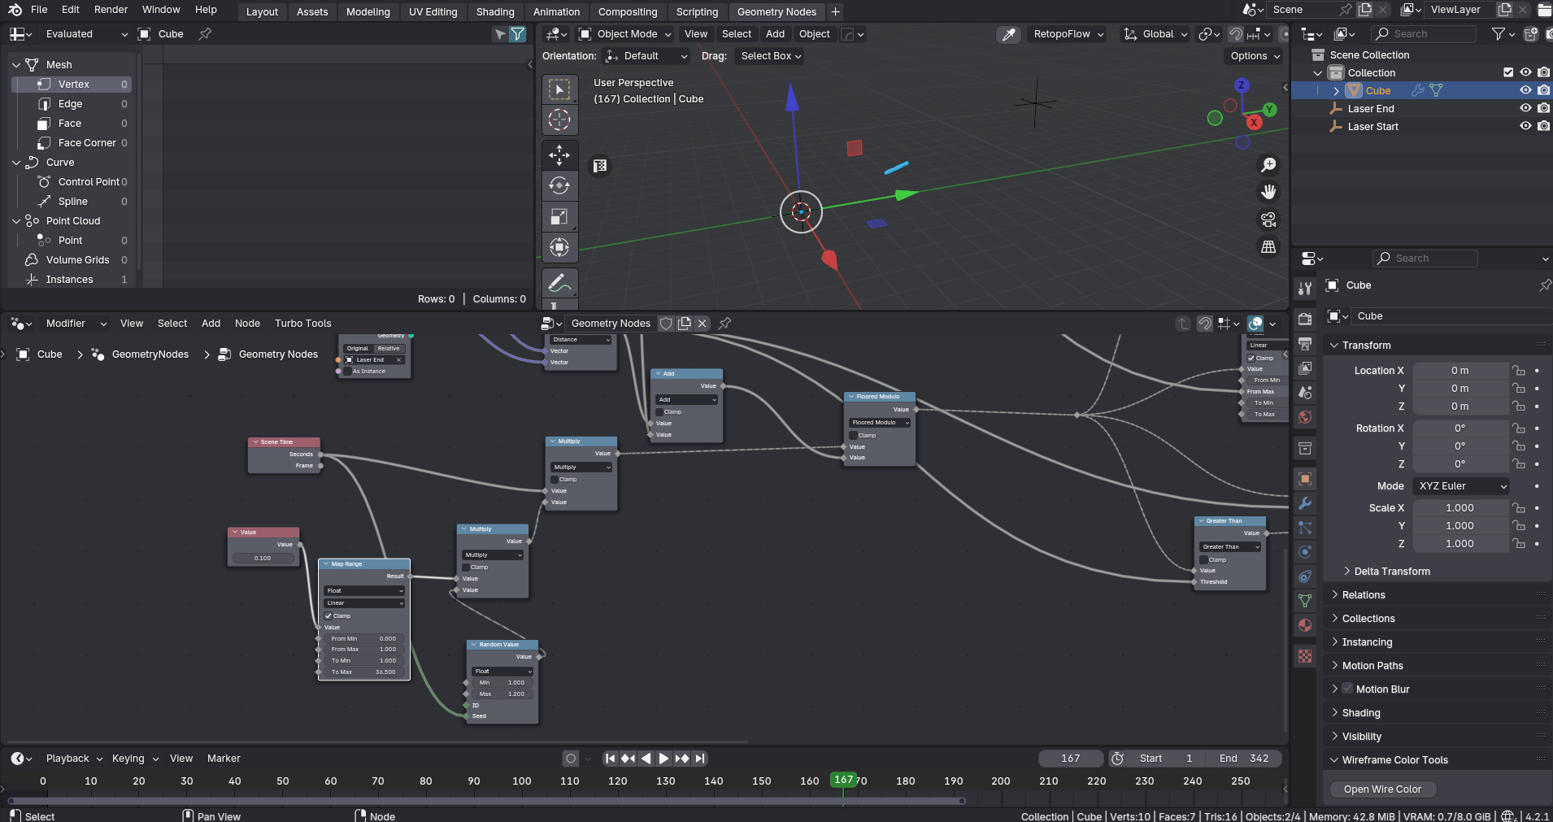This screenshot has width=1553, height=822.
Task: Unlink the Geometry Nodes node group
Action: [x=703, y=324]
